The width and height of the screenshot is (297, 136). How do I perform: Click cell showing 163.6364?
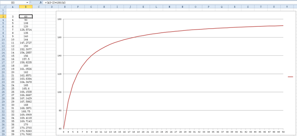(26, 79)
